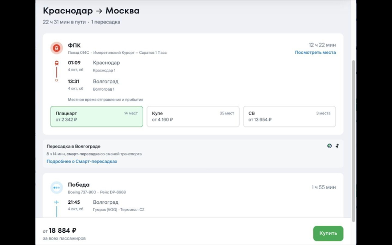Select the Плацкарт fare option
This screenshot has height=245, width=392.
[97, 116]
